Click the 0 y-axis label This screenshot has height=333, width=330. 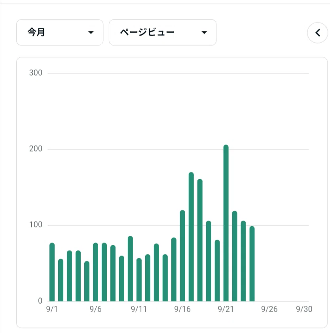40,301
